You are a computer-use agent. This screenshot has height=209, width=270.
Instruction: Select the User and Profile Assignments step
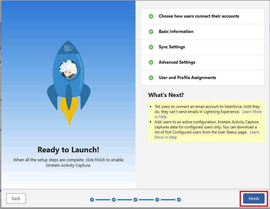pyautogui.click(x=203, y=77)
